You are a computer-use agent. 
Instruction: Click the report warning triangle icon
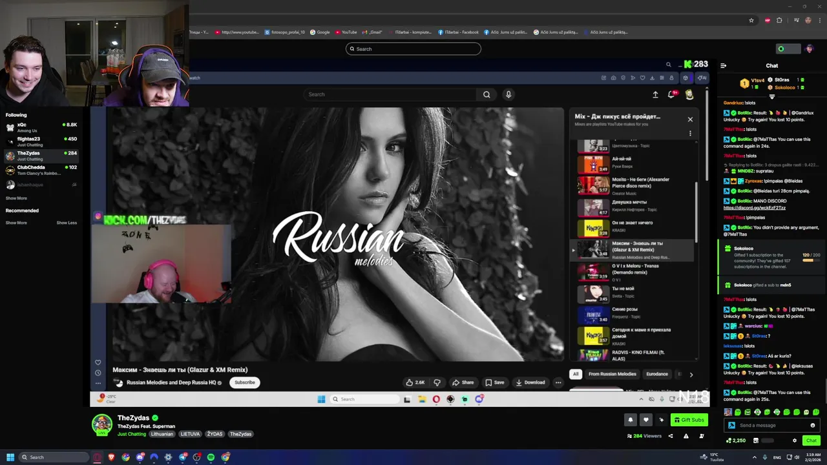686,436
